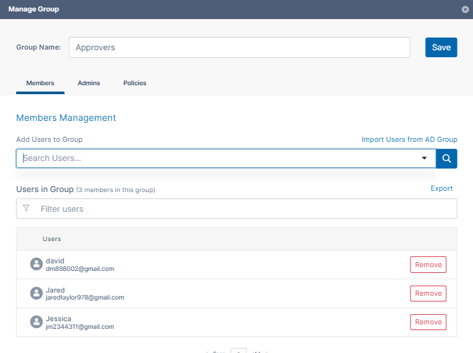
Task: Remove david from the group
Action: point(428,265)
